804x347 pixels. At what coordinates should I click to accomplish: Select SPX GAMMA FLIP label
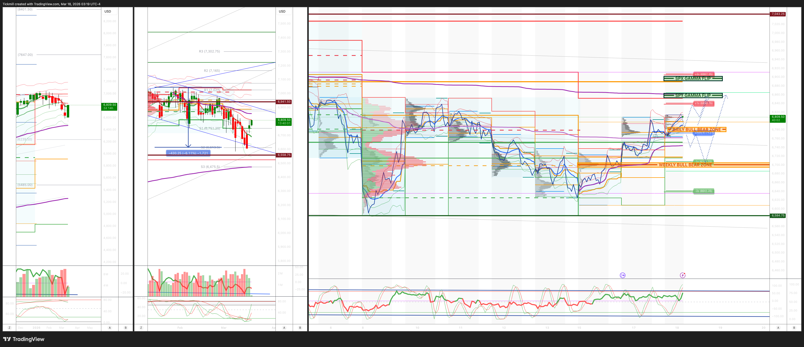(x=693, y=79)
